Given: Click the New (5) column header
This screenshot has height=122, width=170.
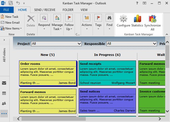Looking at the screenshot, I should click(48, 55).
